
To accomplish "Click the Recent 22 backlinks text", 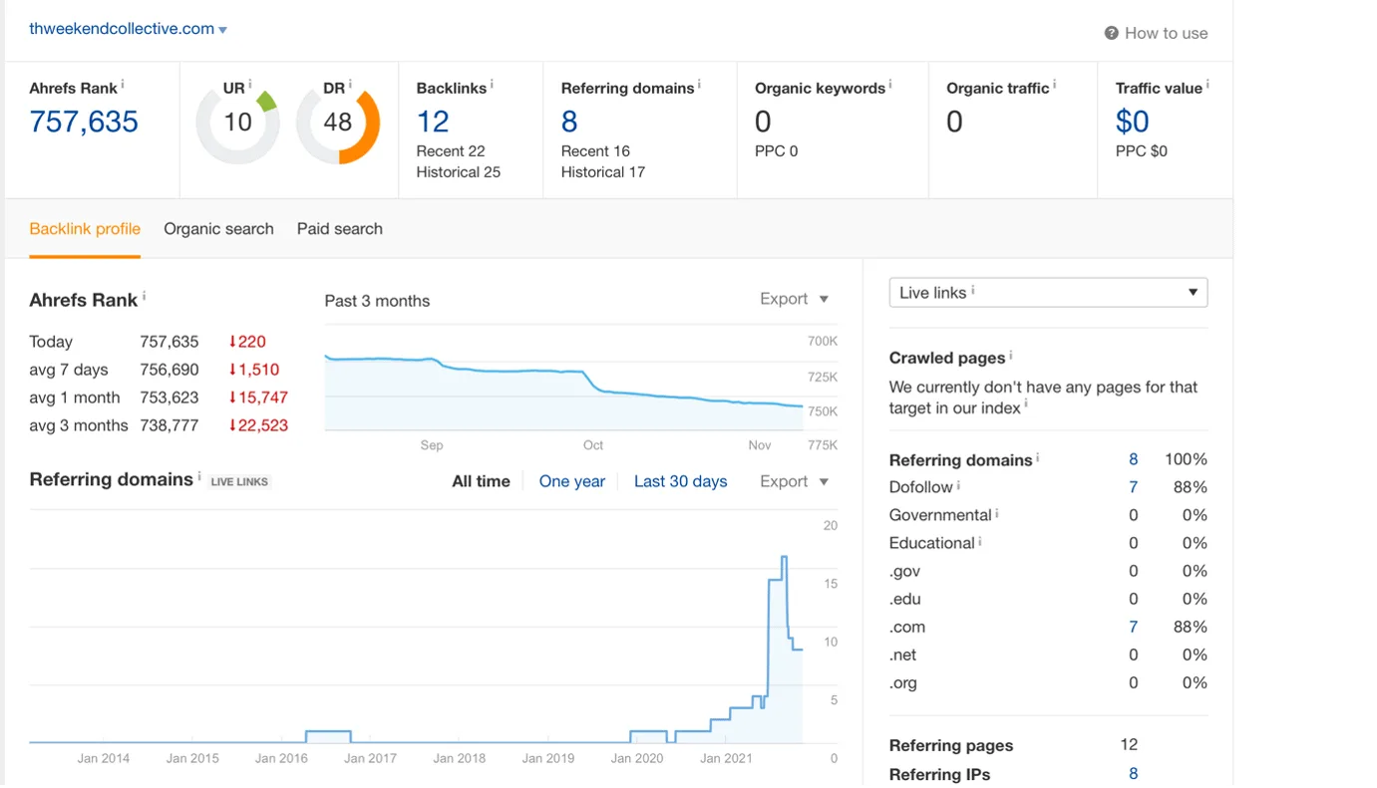I will click(x=451, y=151).
